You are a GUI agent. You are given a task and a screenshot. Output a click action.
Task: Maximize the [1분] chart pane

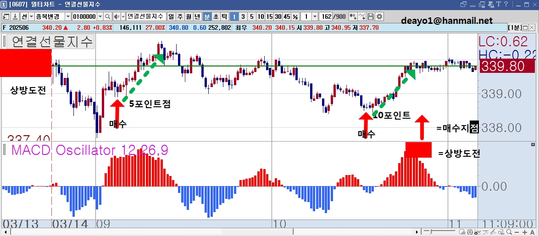coord(526,27)
